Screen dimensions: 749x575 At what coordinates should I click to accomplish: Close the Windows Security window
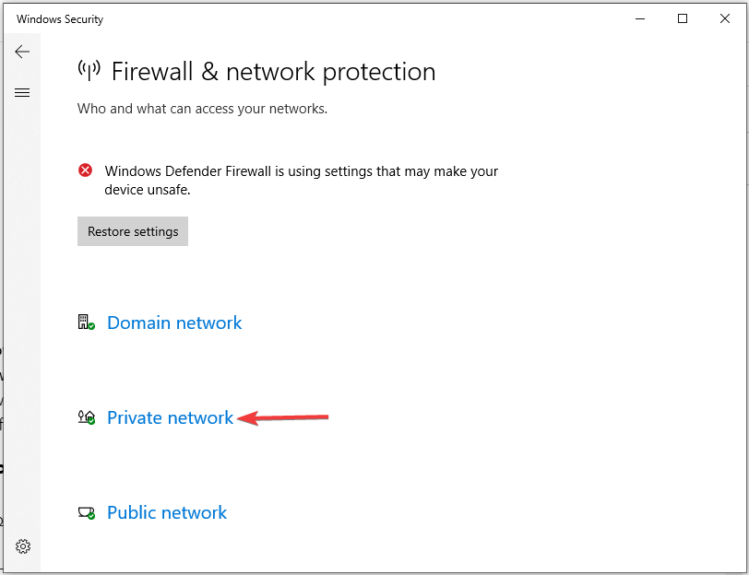pos(725,18)
